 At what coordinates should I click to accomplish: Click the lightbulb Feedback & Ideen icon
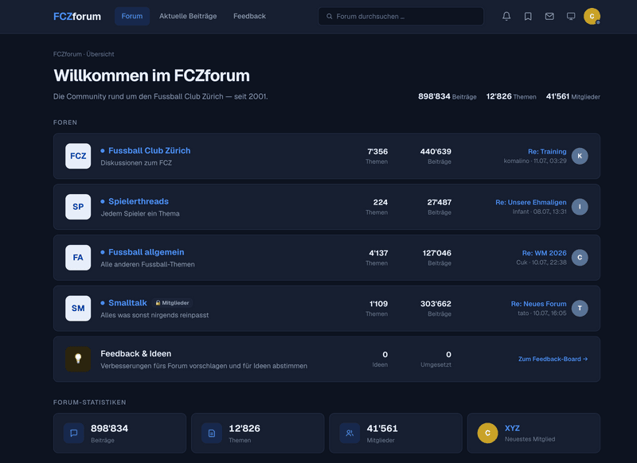pyautogui.click(x=78, y=359)
